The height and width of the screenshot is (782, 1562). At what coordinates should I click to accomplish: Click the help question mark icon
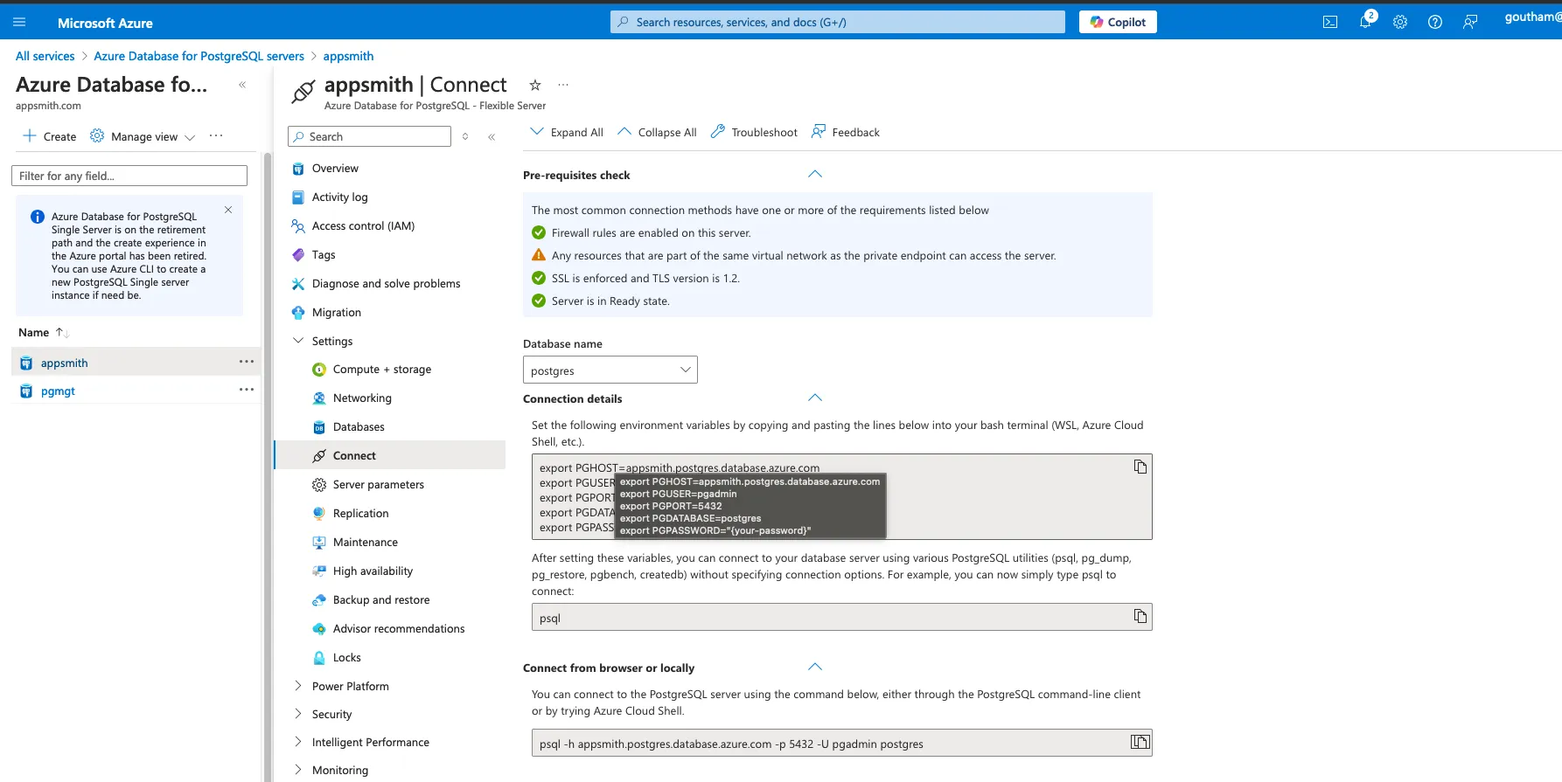click(1435, 23)
